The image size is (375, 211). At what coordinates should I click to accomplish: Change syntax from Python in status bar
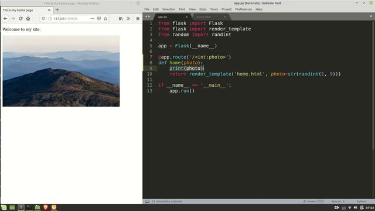[362, 202]
